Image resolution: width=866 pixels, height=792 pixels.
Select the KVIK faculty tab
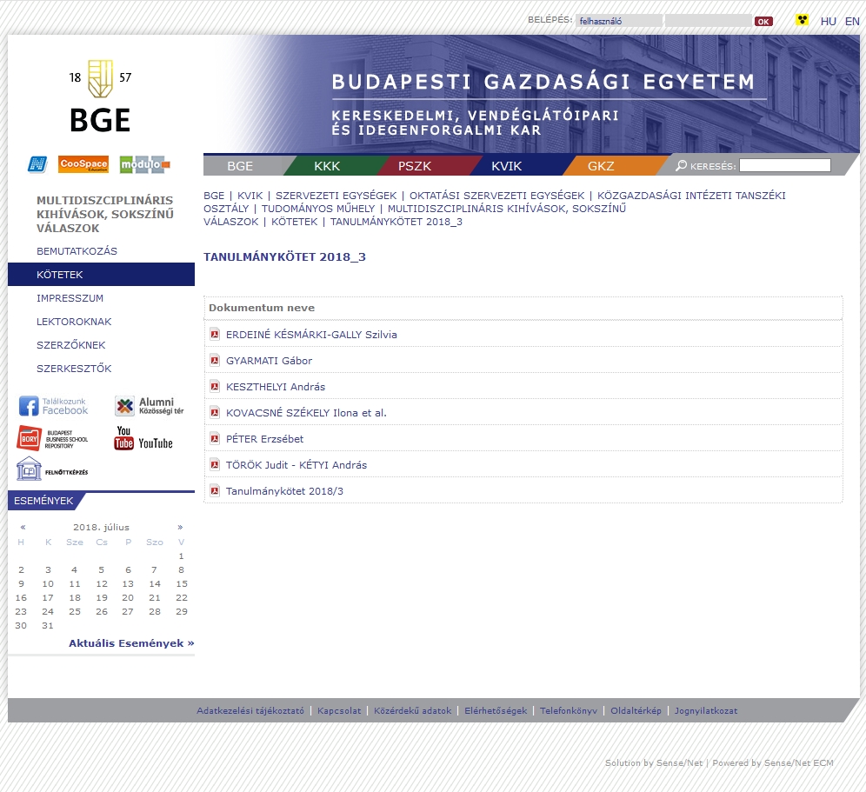tap(506, 166)
